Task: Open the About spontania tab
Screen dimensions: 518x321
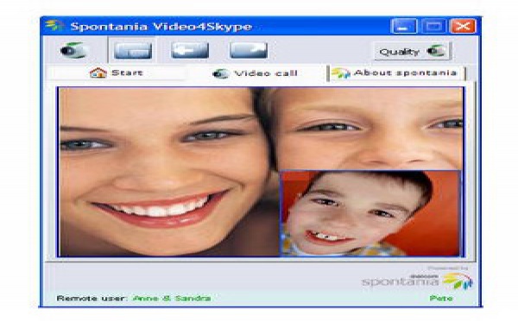Action: 395,73
